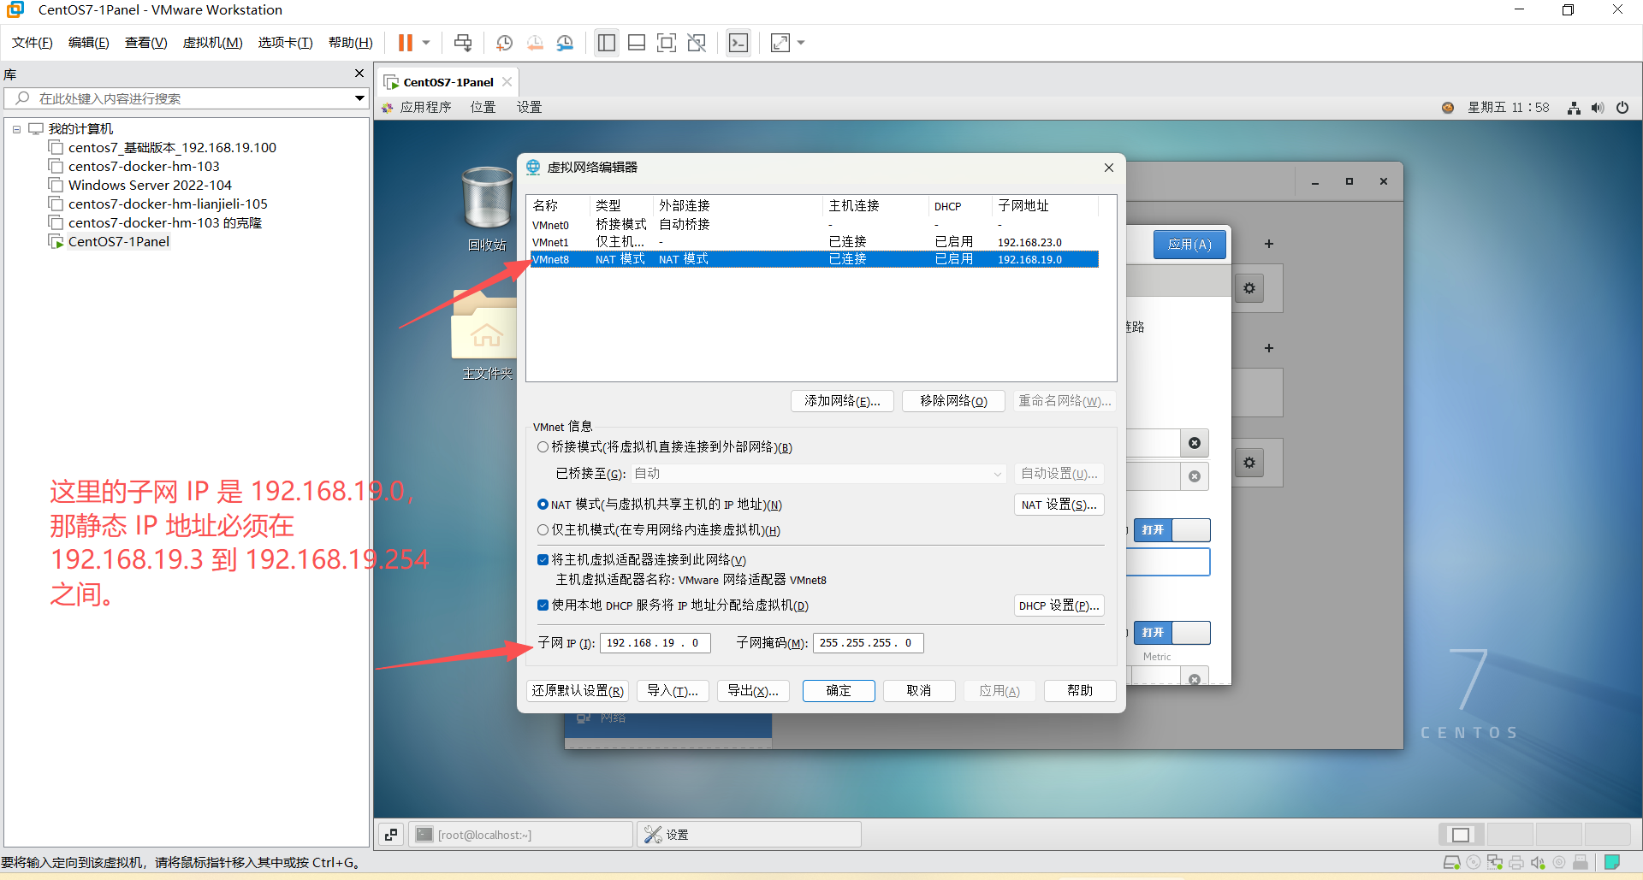The width and height of the screenshot is (1643, 880).
Task: Click 导入 button
Action: [x=673, y=691]
